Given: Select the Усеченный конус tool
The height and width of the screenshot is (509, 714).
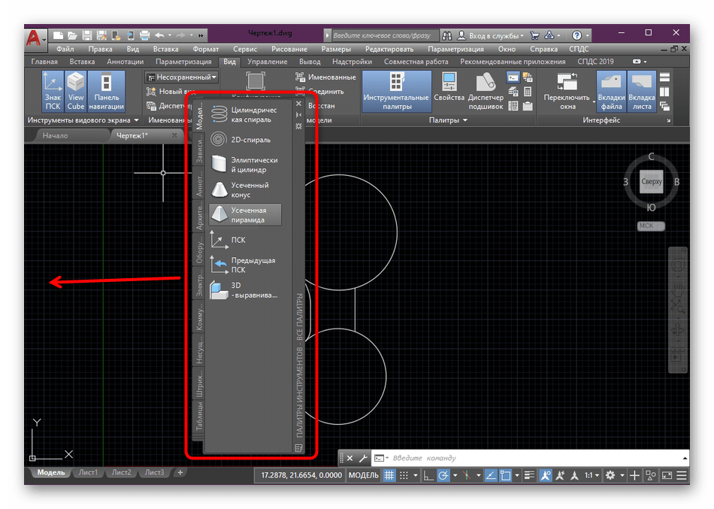Looking at the screenshot, I should click(x=244, y=189).
